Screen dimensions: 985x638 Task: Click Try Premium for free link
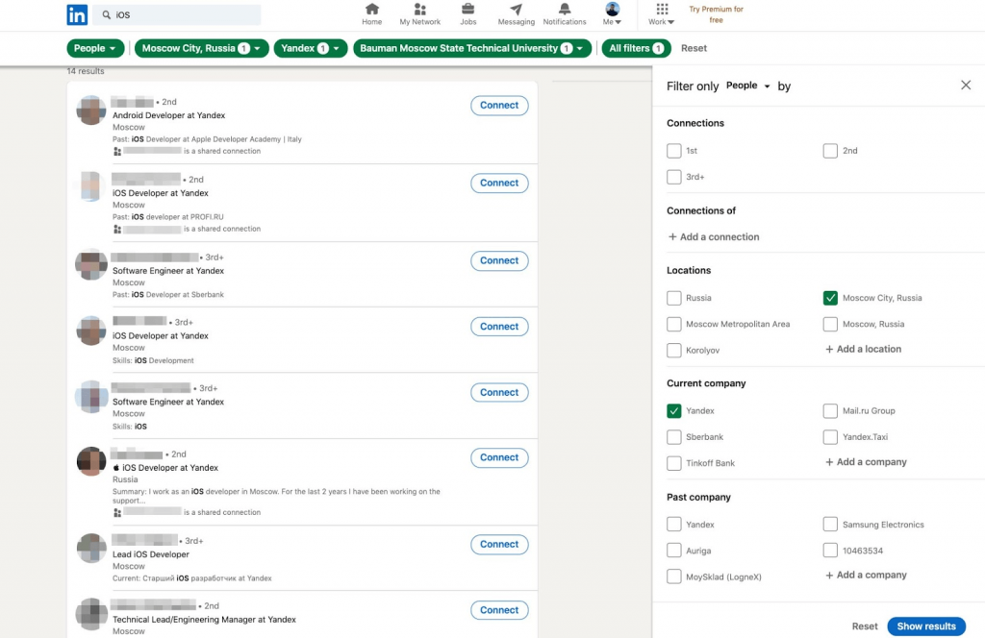click(x=716, y=14)
